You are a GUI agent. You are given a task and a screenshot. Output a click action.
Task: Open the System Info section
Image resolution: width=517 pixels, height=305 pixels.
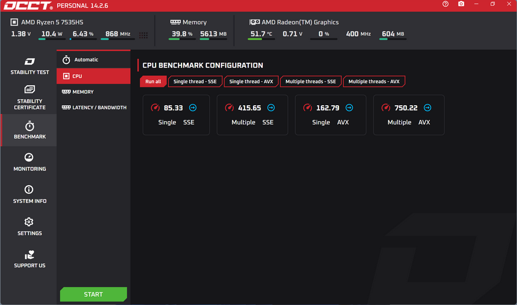29,195
